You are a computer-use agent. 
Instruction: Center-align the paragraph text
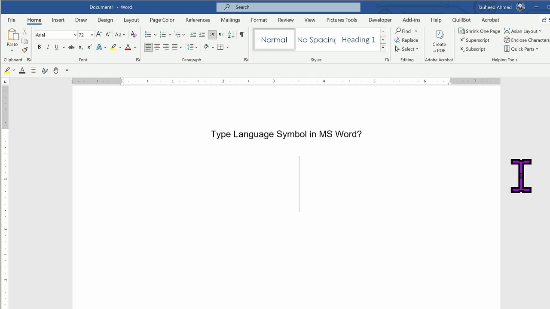[x=157, y=47]
